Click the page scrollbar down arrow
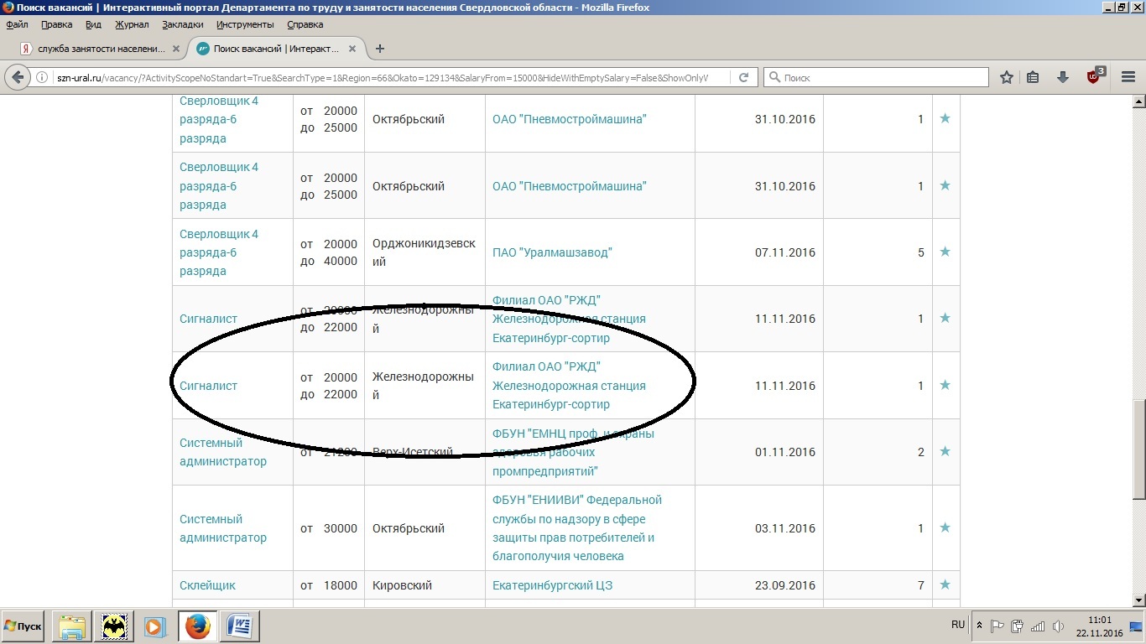The height and width of the screenshot is (644, 1146). pyautogui.click(x=1139, y=600)
